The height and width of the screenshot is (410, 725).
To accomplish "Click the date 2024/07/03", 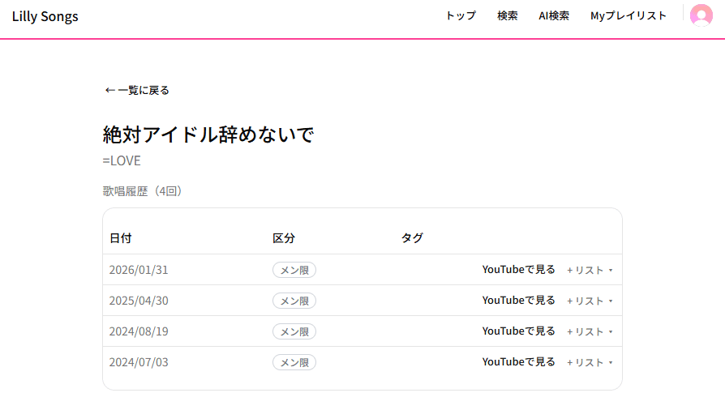I will 139,362.
